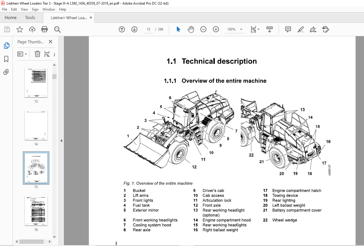Click the thumbnails panel vertical scrollbar thumb
This screenshot has width=364, height=246.
pos(54,76)
